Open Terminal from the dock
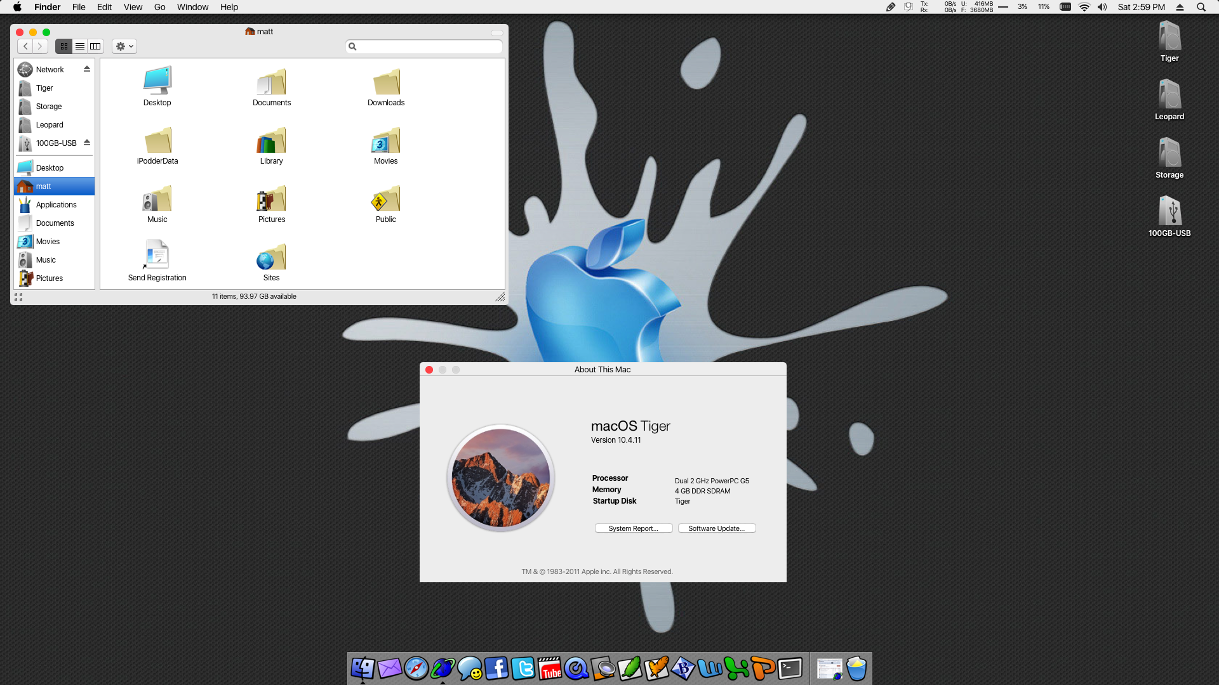This screenshot has width=1219, height=685. coord(789,669)
